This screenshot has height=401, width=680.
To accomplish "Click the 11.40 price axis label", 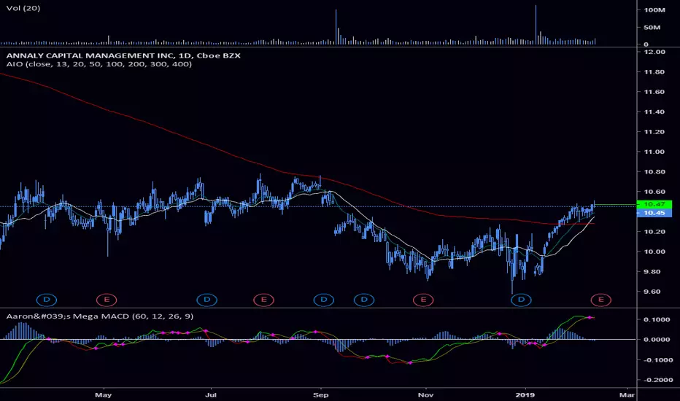I will pyautogui.click(x=654, y=112).
